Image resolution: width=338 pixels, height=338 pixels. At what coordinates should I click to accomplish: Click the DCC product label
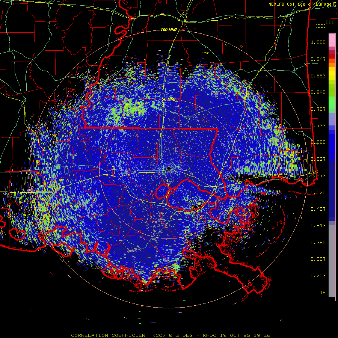click(330, 23)
